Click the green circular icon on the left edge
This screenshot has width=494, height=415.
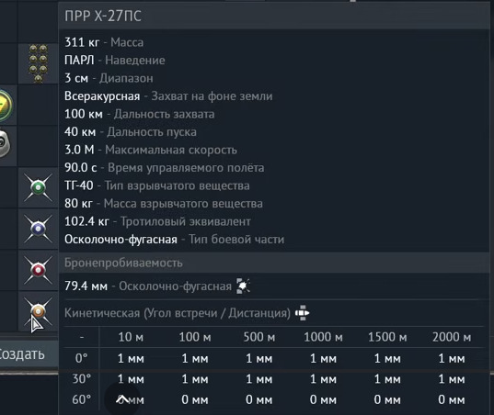coord(6,106)
